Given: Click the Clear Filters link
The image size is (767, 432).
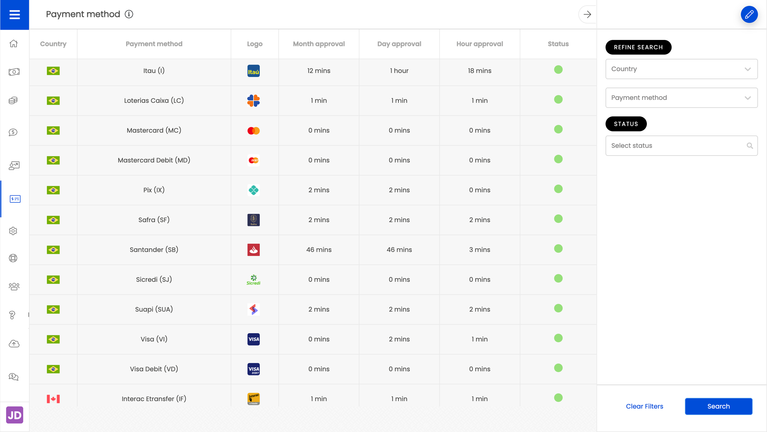Looking at the screenshot, I should (644, 406).
